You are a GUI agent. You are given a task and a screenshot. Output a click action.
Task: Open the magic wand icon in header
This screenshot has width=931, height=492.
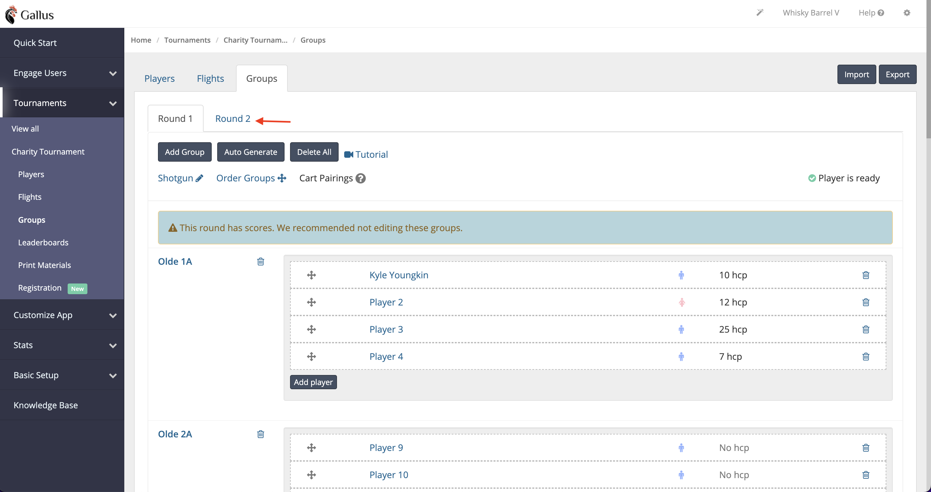(760, 13)
